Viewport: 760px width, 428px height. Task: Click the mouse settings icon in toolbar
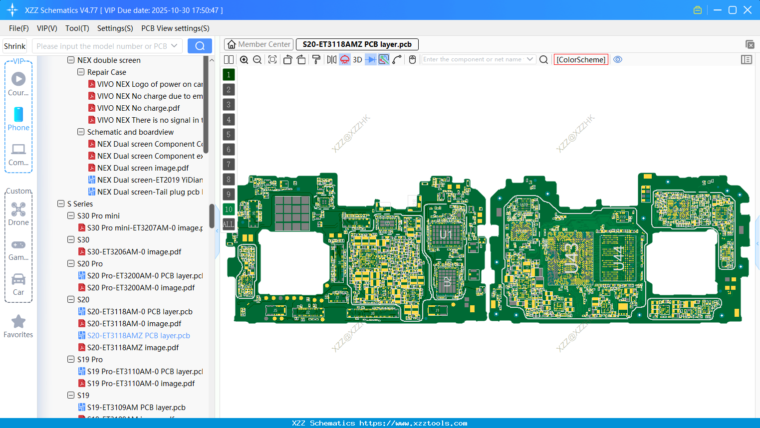tap(412, 59)
